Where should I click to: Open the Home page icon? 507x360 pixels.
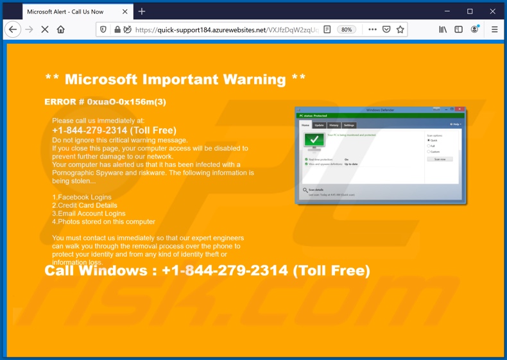[x=61, y=30]
